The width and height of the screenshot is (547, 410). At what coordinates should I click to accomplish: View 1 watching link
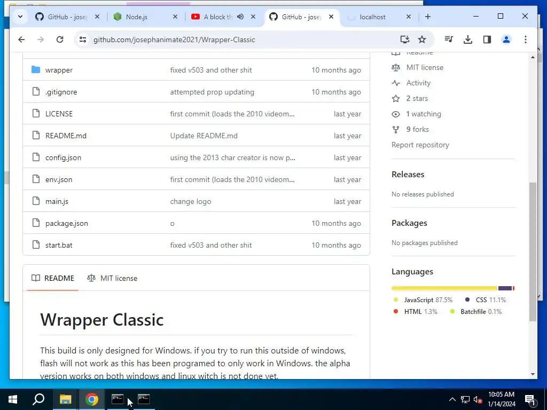[x=424, y=114]
